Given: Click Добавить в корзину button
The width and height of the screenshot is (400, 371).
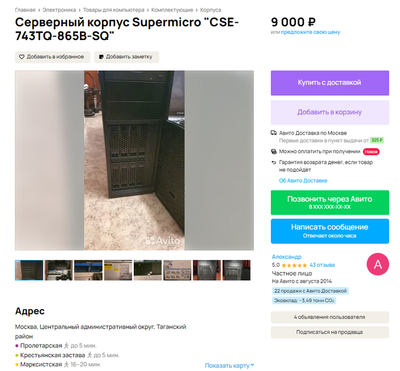Looking at the screenshot, I should 330,112.
